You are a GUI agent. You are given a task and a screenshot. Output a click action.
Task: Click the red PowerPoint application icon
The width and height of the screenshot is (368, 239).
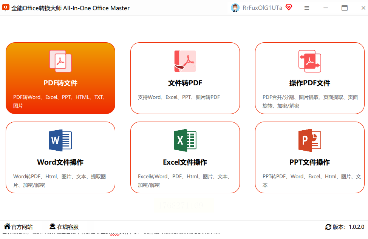(309, 140)
